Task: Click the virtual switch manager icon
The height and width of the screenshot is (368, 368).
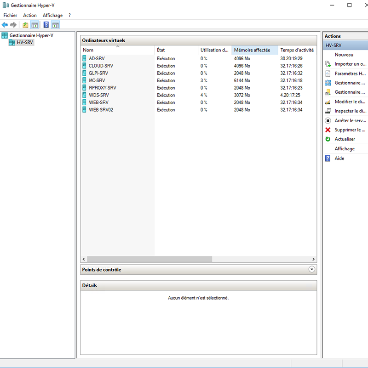Action: coord(328,83)
